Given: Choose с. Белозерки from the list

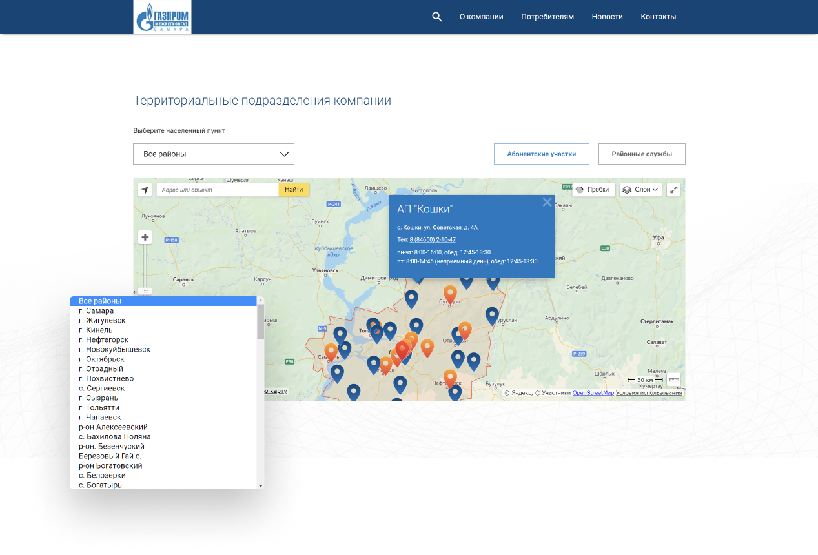Looking at the screenshot, I should [x=163, y=475].
